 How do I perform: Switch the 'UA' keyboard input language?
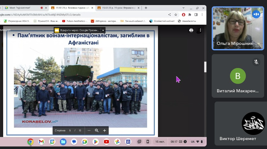[192, 142]
